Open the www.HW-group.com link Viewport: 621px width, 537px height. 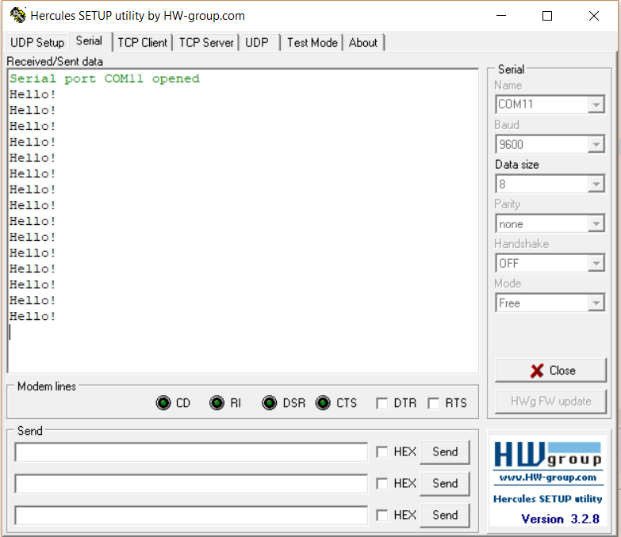click(x=548, y=478)
